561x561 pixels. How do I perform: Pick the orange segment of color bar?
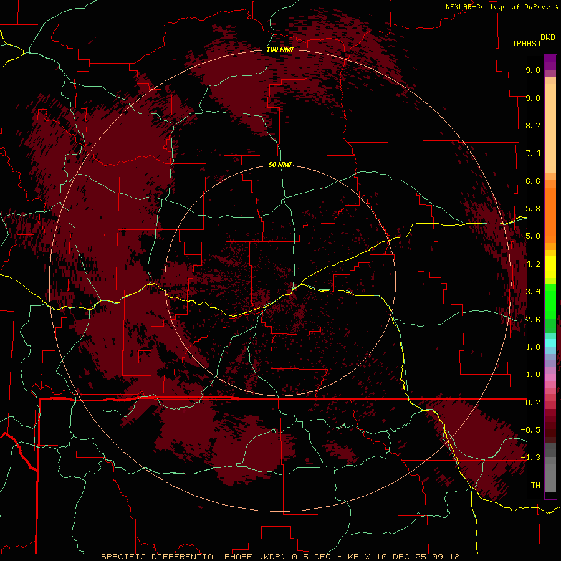point(550,215)
